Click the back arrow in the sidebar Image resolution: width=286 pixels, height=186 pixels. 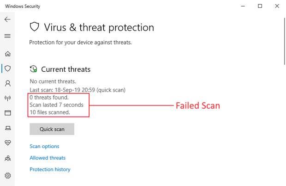pyautogui.click(x=7, y=20)
